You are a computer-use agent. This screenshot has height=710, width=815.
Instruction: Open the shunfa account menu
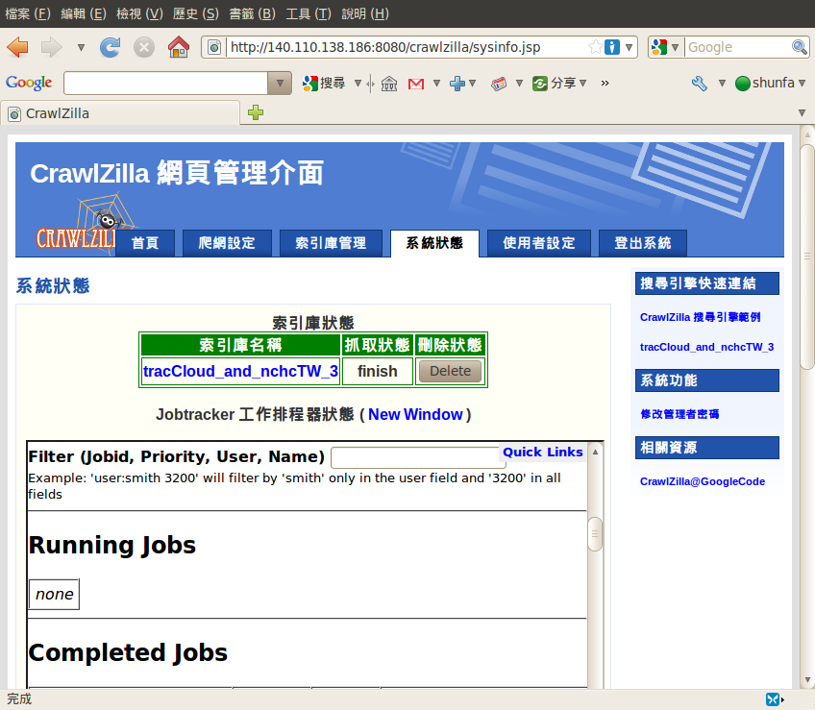pyautogui.click(x=770, y=84)
